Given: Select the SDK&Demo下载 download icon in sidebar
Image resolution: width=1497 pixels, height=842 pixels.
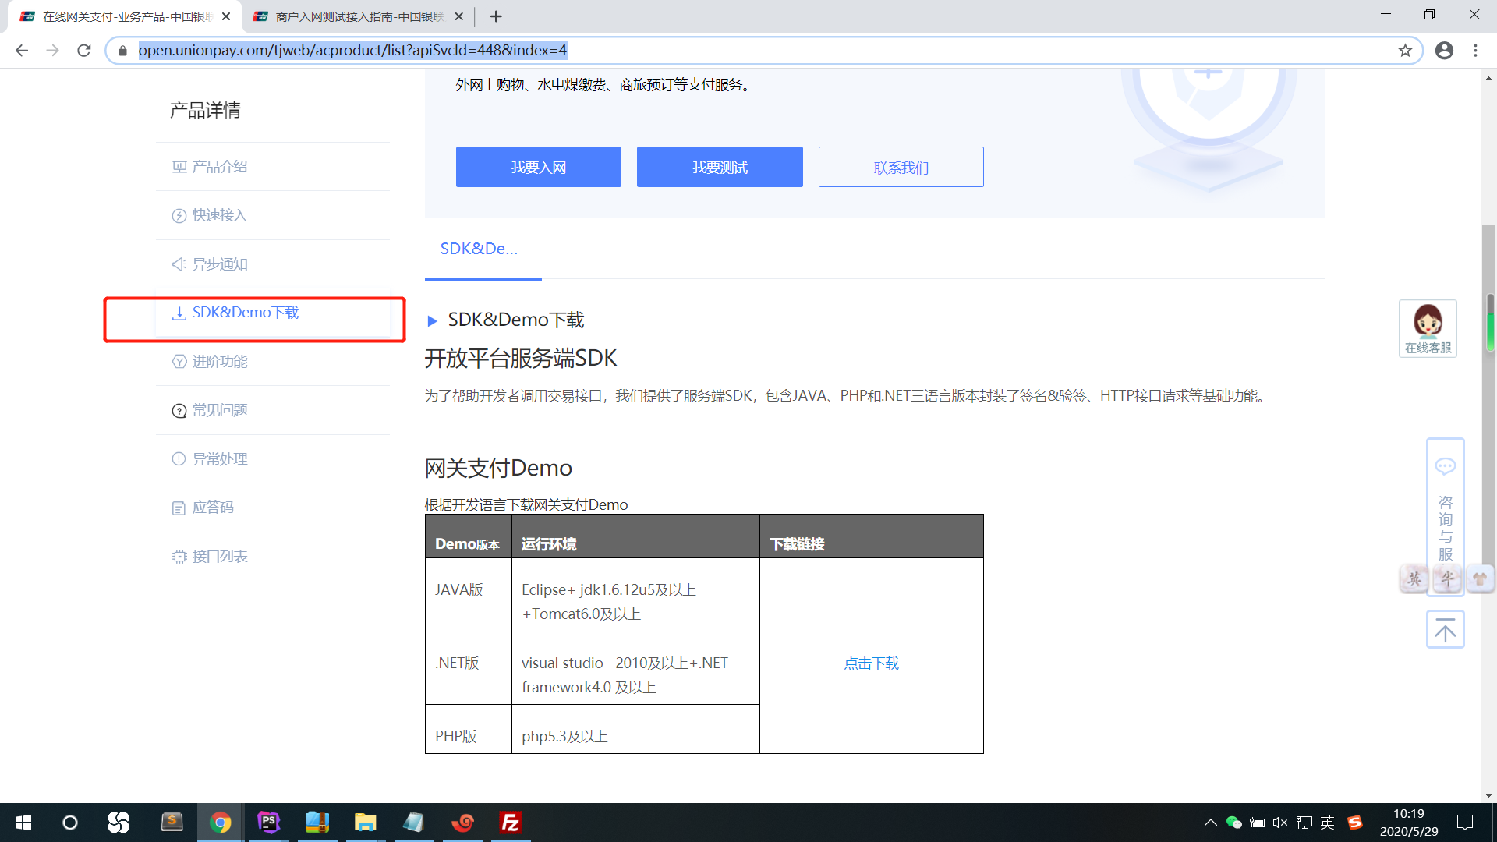Looking at the screenshot, I should (x=178, y=313).
